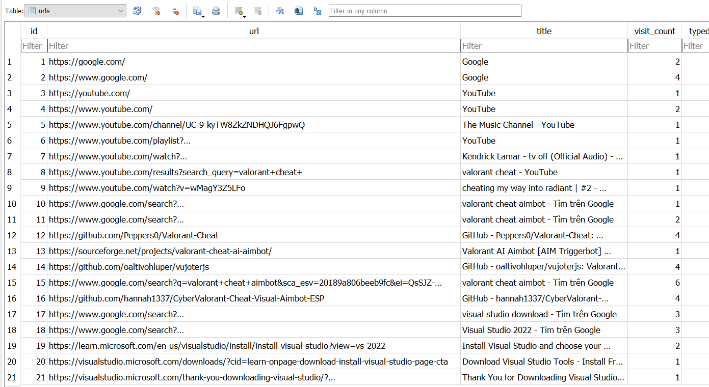Select 'Valorant AI Aimbot [AIM Triggerbot]' title
The image size is (709, 387).
point(544,251)
